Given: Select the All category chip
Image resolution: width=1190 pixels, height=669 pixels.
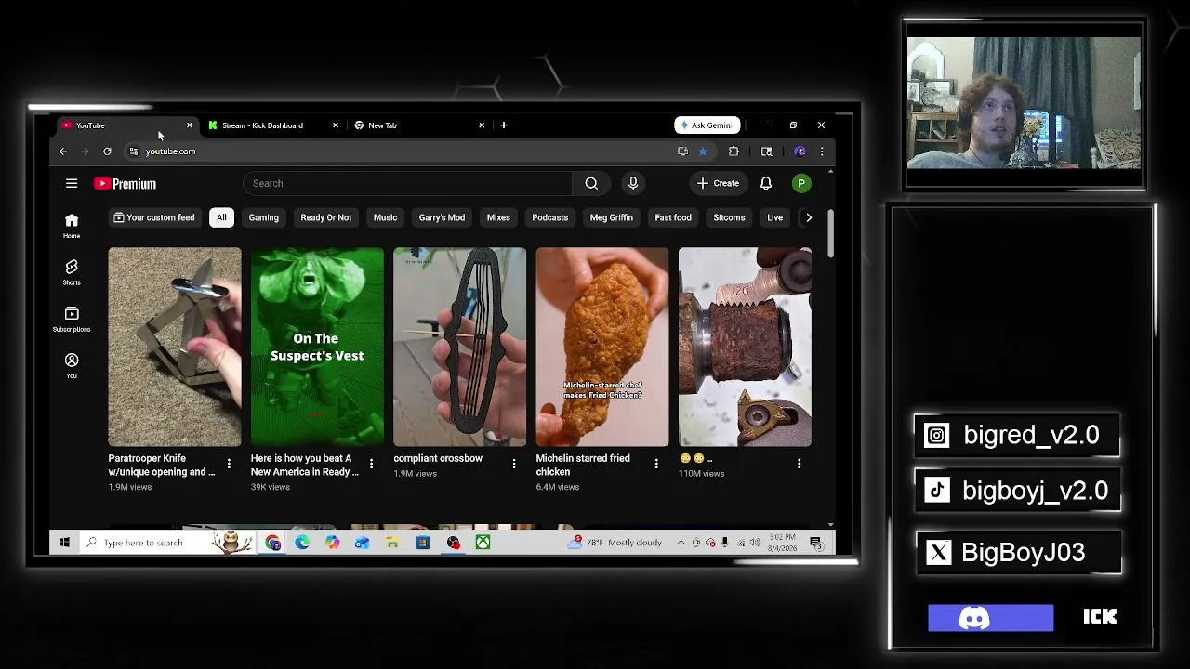Looking at the screenshot, I should point(221,217).
